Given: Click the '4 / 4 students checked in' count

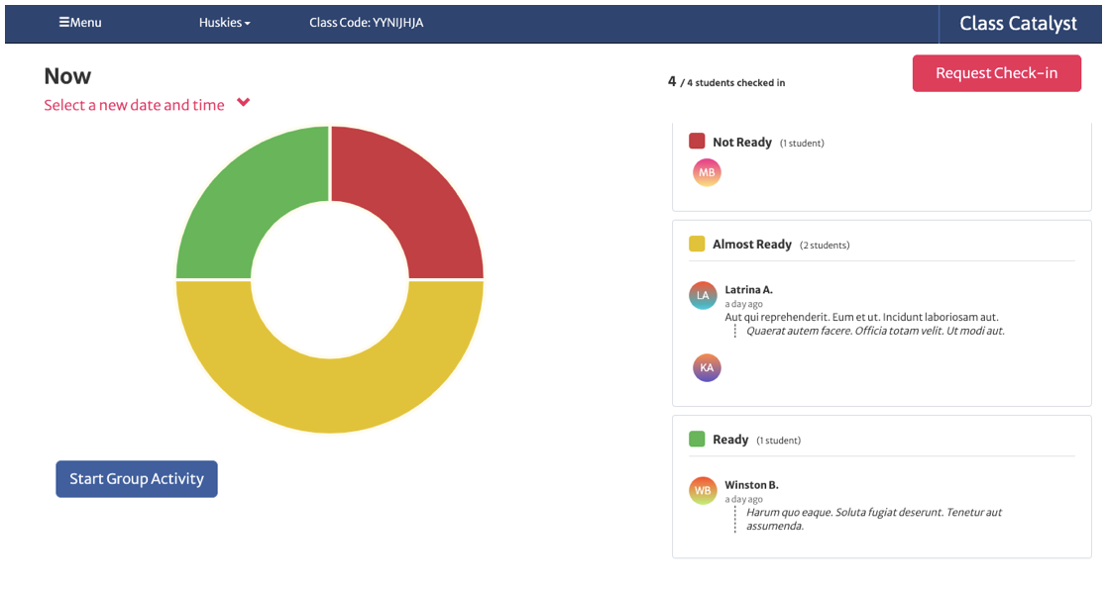Looking at the screenshot, I should [x=726, y=82].
